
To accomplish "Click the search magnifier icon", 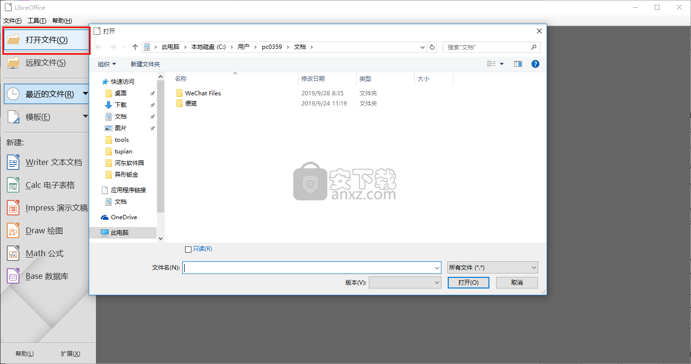I will click(534, 47).
